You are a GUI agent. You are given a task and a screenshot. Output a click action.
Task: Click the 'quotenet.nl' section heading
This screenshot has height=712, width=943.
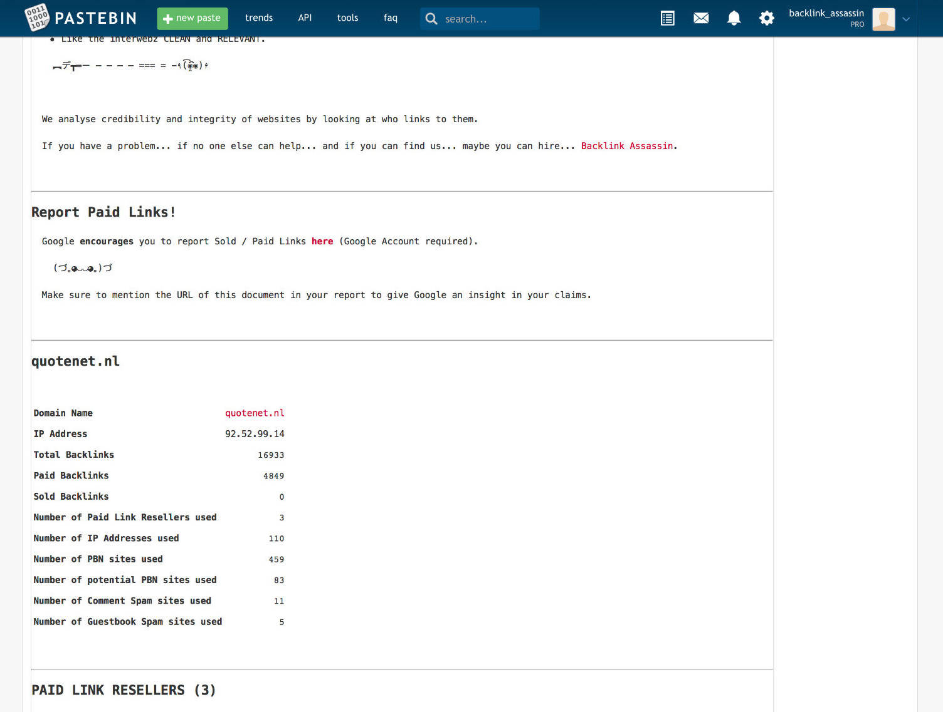click(75, 361)
